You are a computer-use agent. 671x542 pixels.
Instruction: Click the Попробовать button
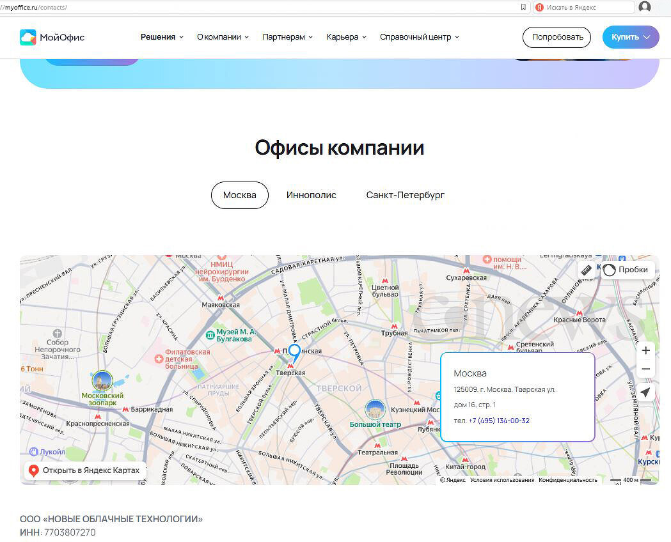click(557, 37)
